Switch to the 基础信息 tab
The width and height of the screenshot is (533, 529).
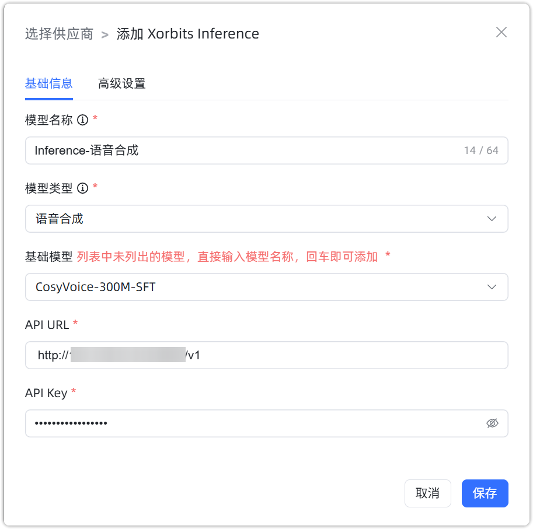(x=49, y=83)
